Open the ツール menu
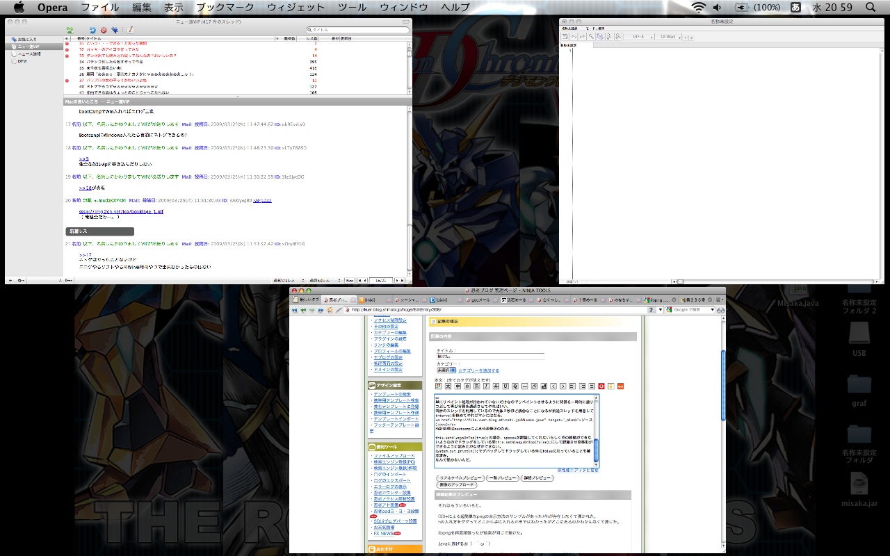 (352, 8)
